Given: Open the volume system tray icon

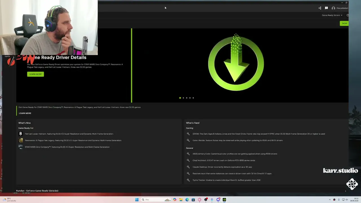Looking at the screenshot, I should (x=347, y=200).
